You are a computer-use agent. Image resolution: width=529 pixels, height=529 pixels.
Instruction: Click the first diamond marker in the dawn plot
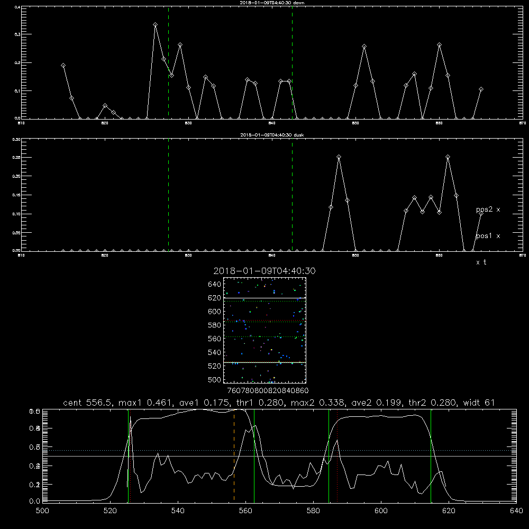tap(63, 66)
